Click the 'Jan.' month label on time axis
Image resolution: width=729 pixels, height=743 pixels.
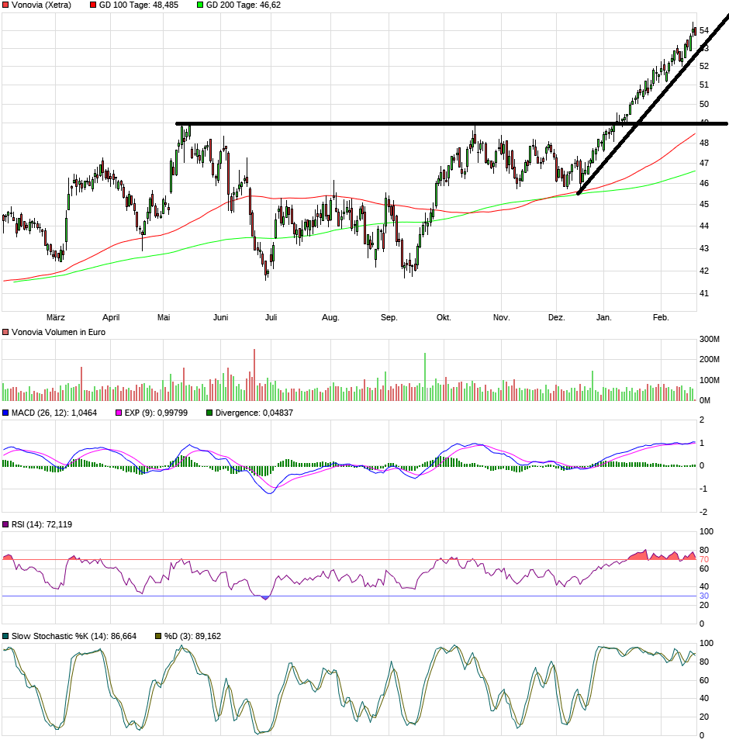[604, 317]
